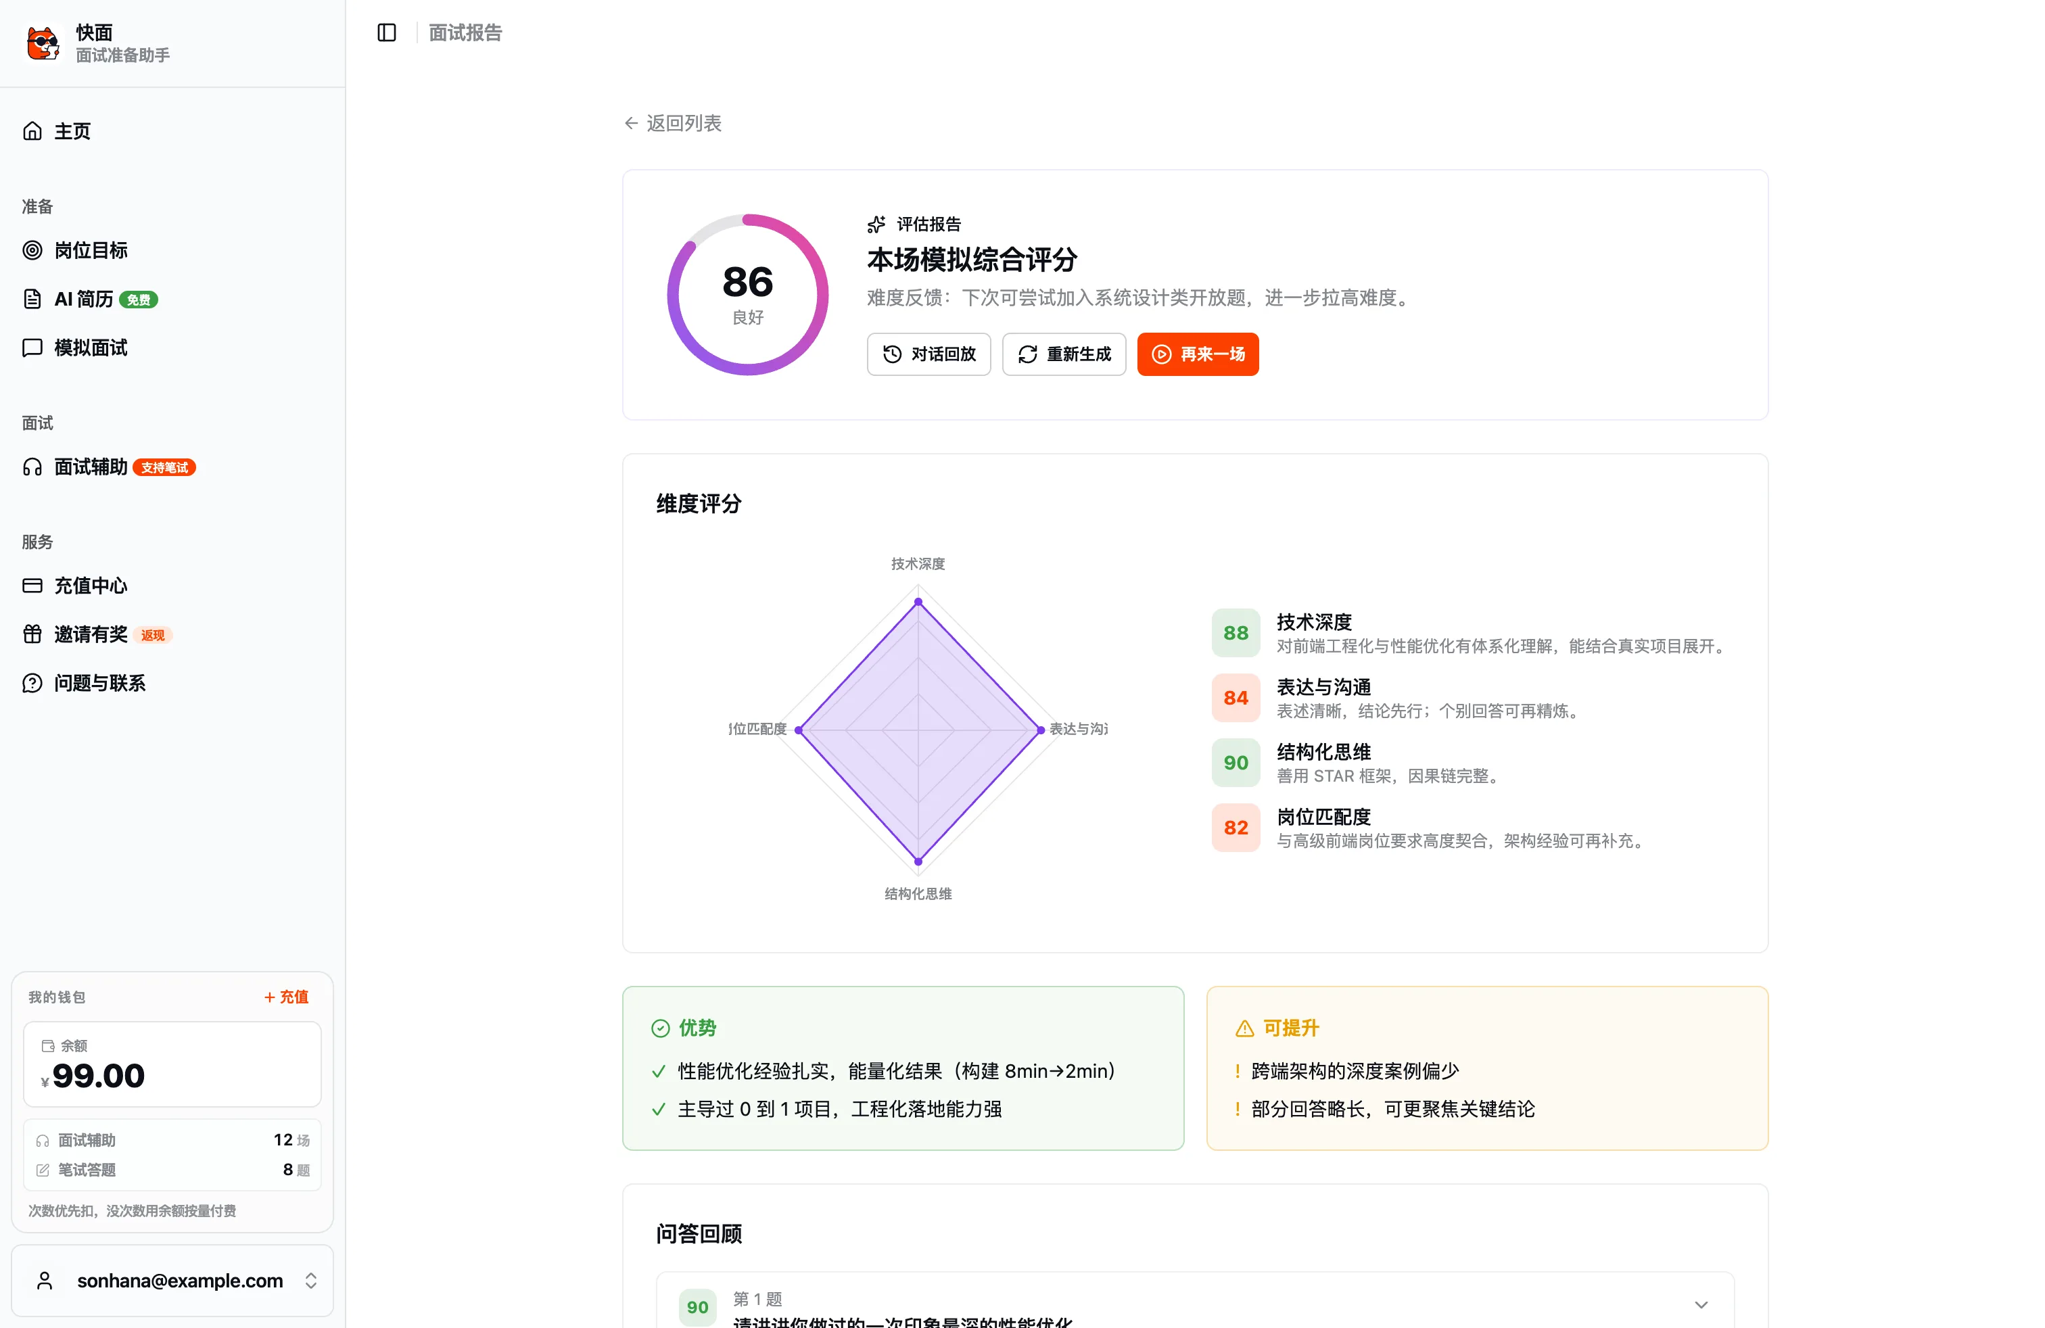The image size is (2045, 1328).
Task: Click the 返现 badge next to 邀请有奖
Action: (x=153, y=635)
